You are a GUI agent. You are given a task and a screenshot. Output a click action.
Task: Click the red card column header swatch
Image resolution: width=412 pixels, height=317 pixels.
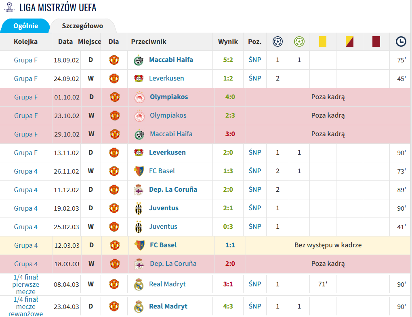point(376,41)
